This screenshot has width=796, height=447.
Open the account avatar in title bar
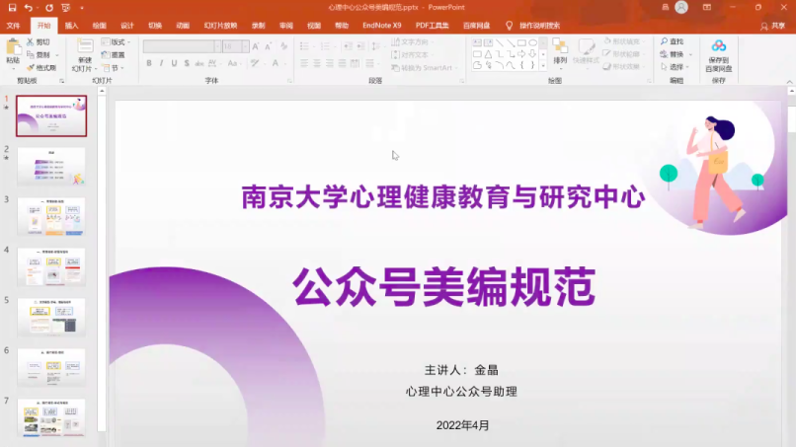681,7
